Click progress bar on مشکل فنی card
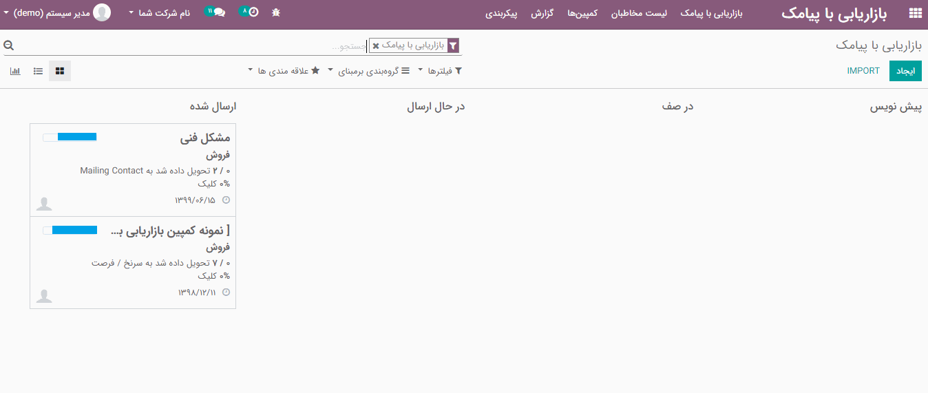Viewport: 928px width, 393px height. click(x=70, y=137)
